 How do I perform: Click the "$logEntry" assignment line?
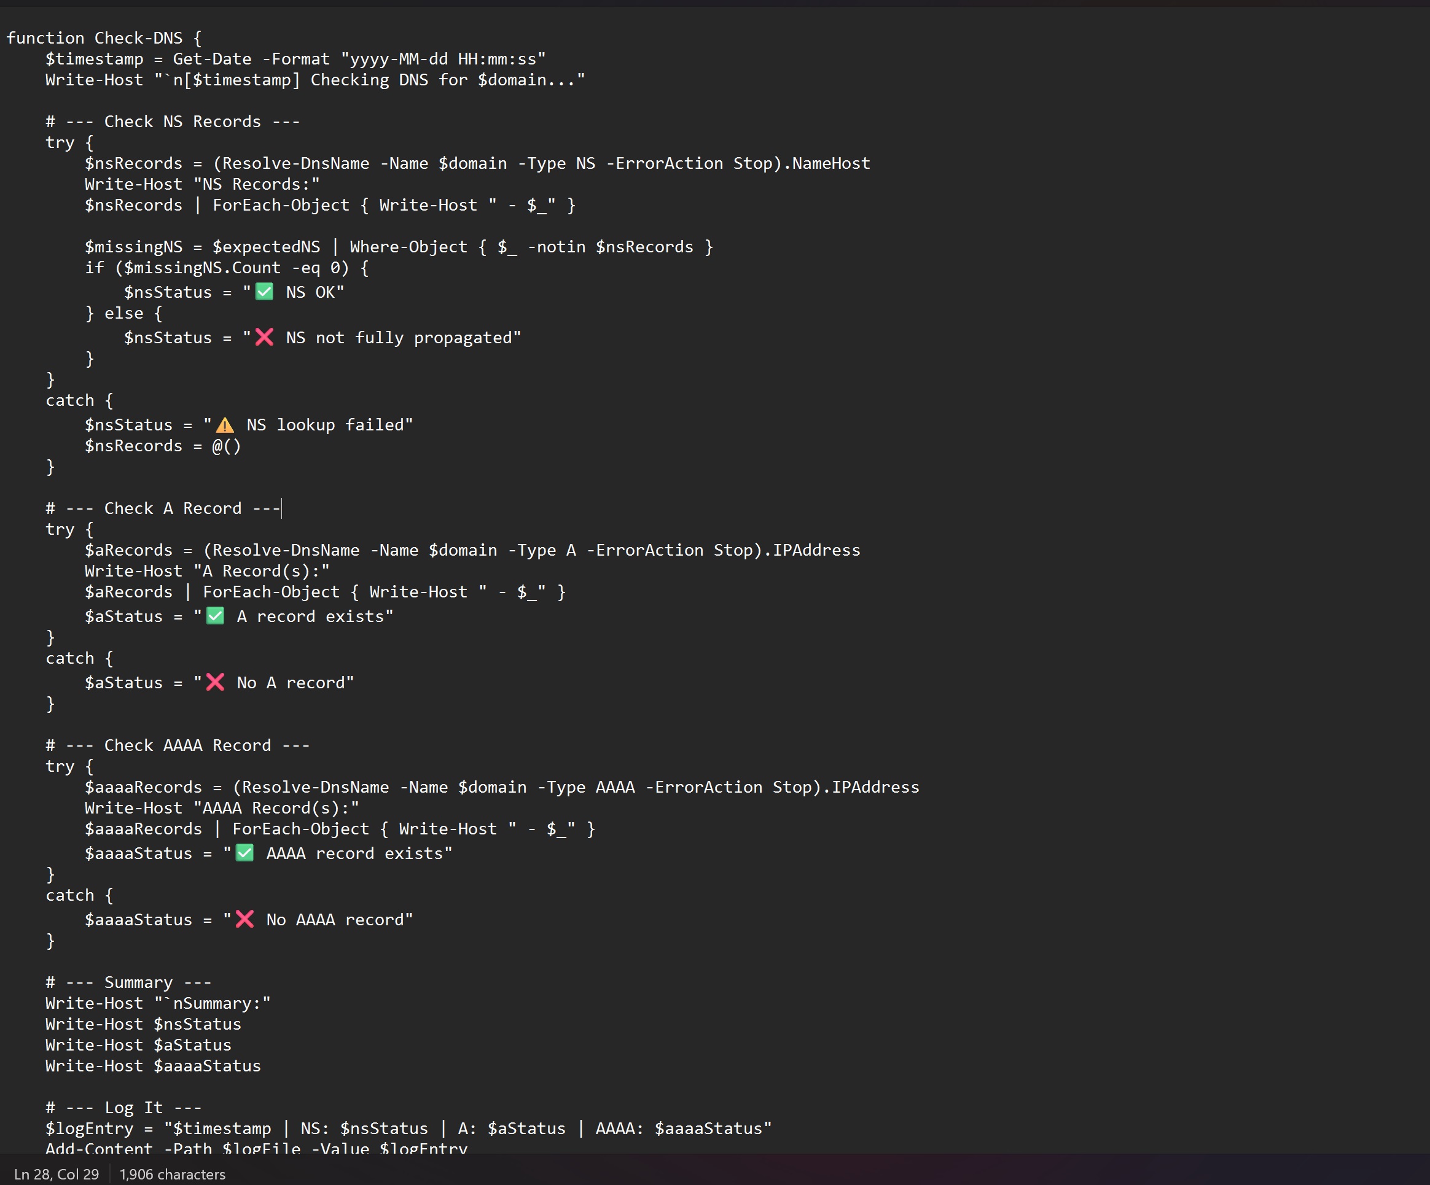(x=408, y=1129)
